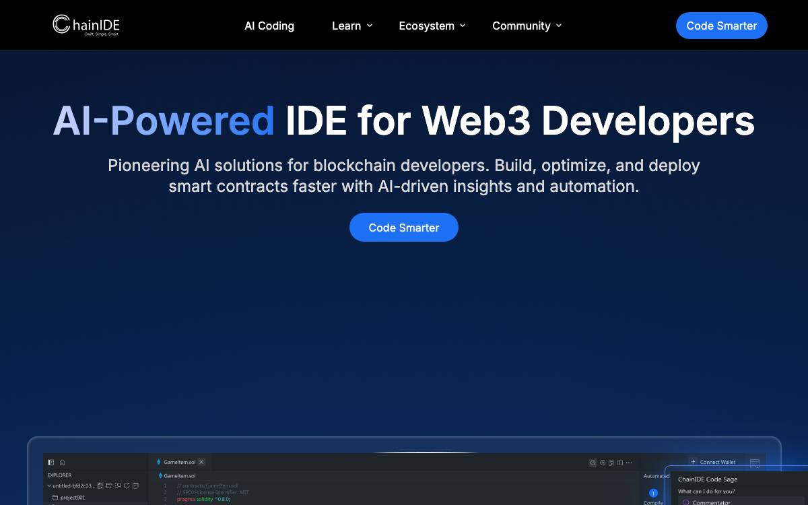Viewport: 808px width, 505px height.
Task: Collapse the untitled-bfd2c23 tree chevron
Action: (x=49, y=485)
